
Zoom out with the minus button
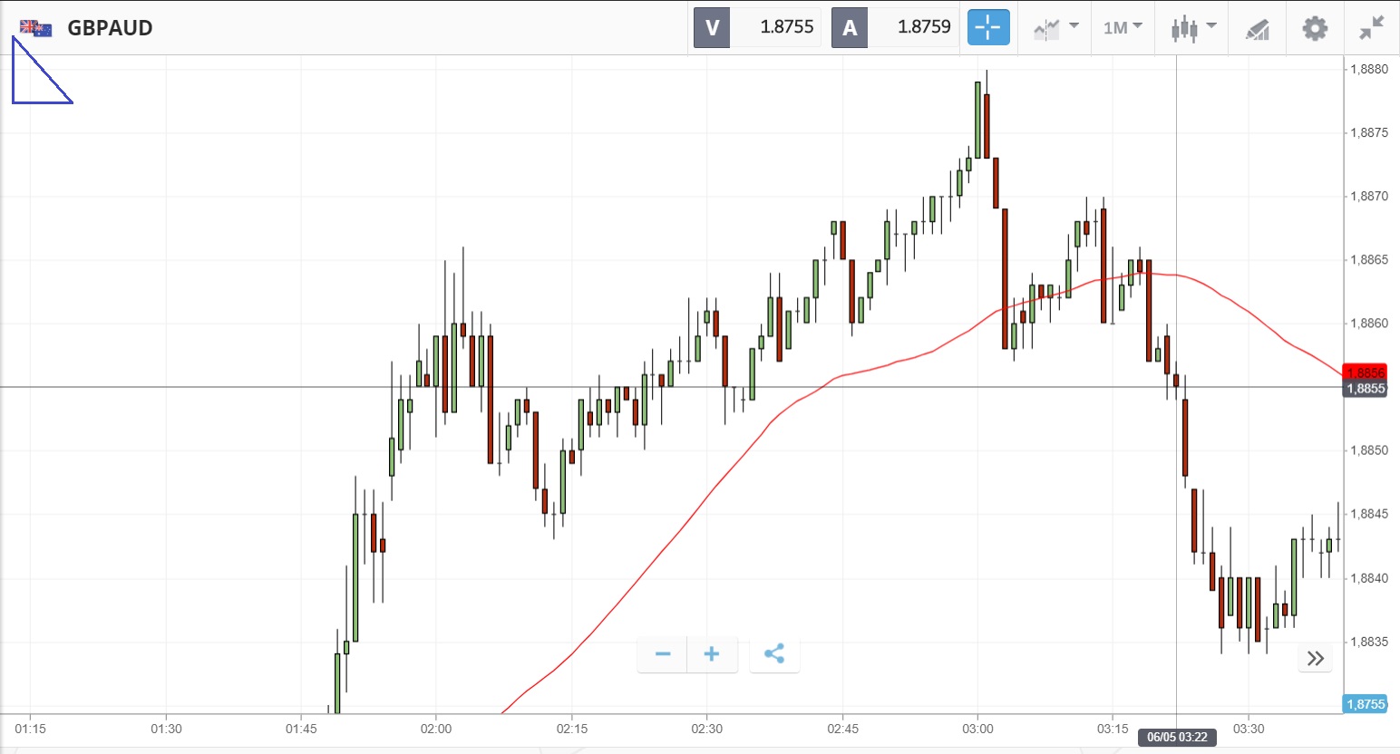pyautogui.click(x=663, y=654)
